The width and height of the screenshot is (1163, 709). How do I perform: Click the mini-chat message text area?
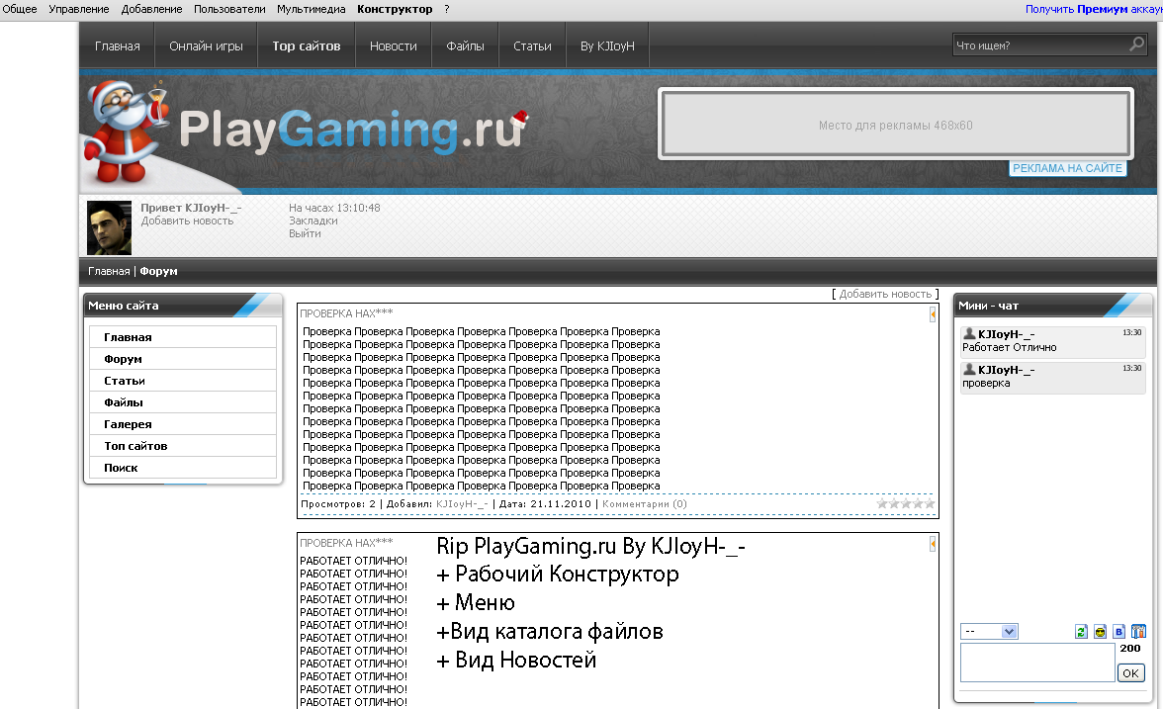(1037, 663)
